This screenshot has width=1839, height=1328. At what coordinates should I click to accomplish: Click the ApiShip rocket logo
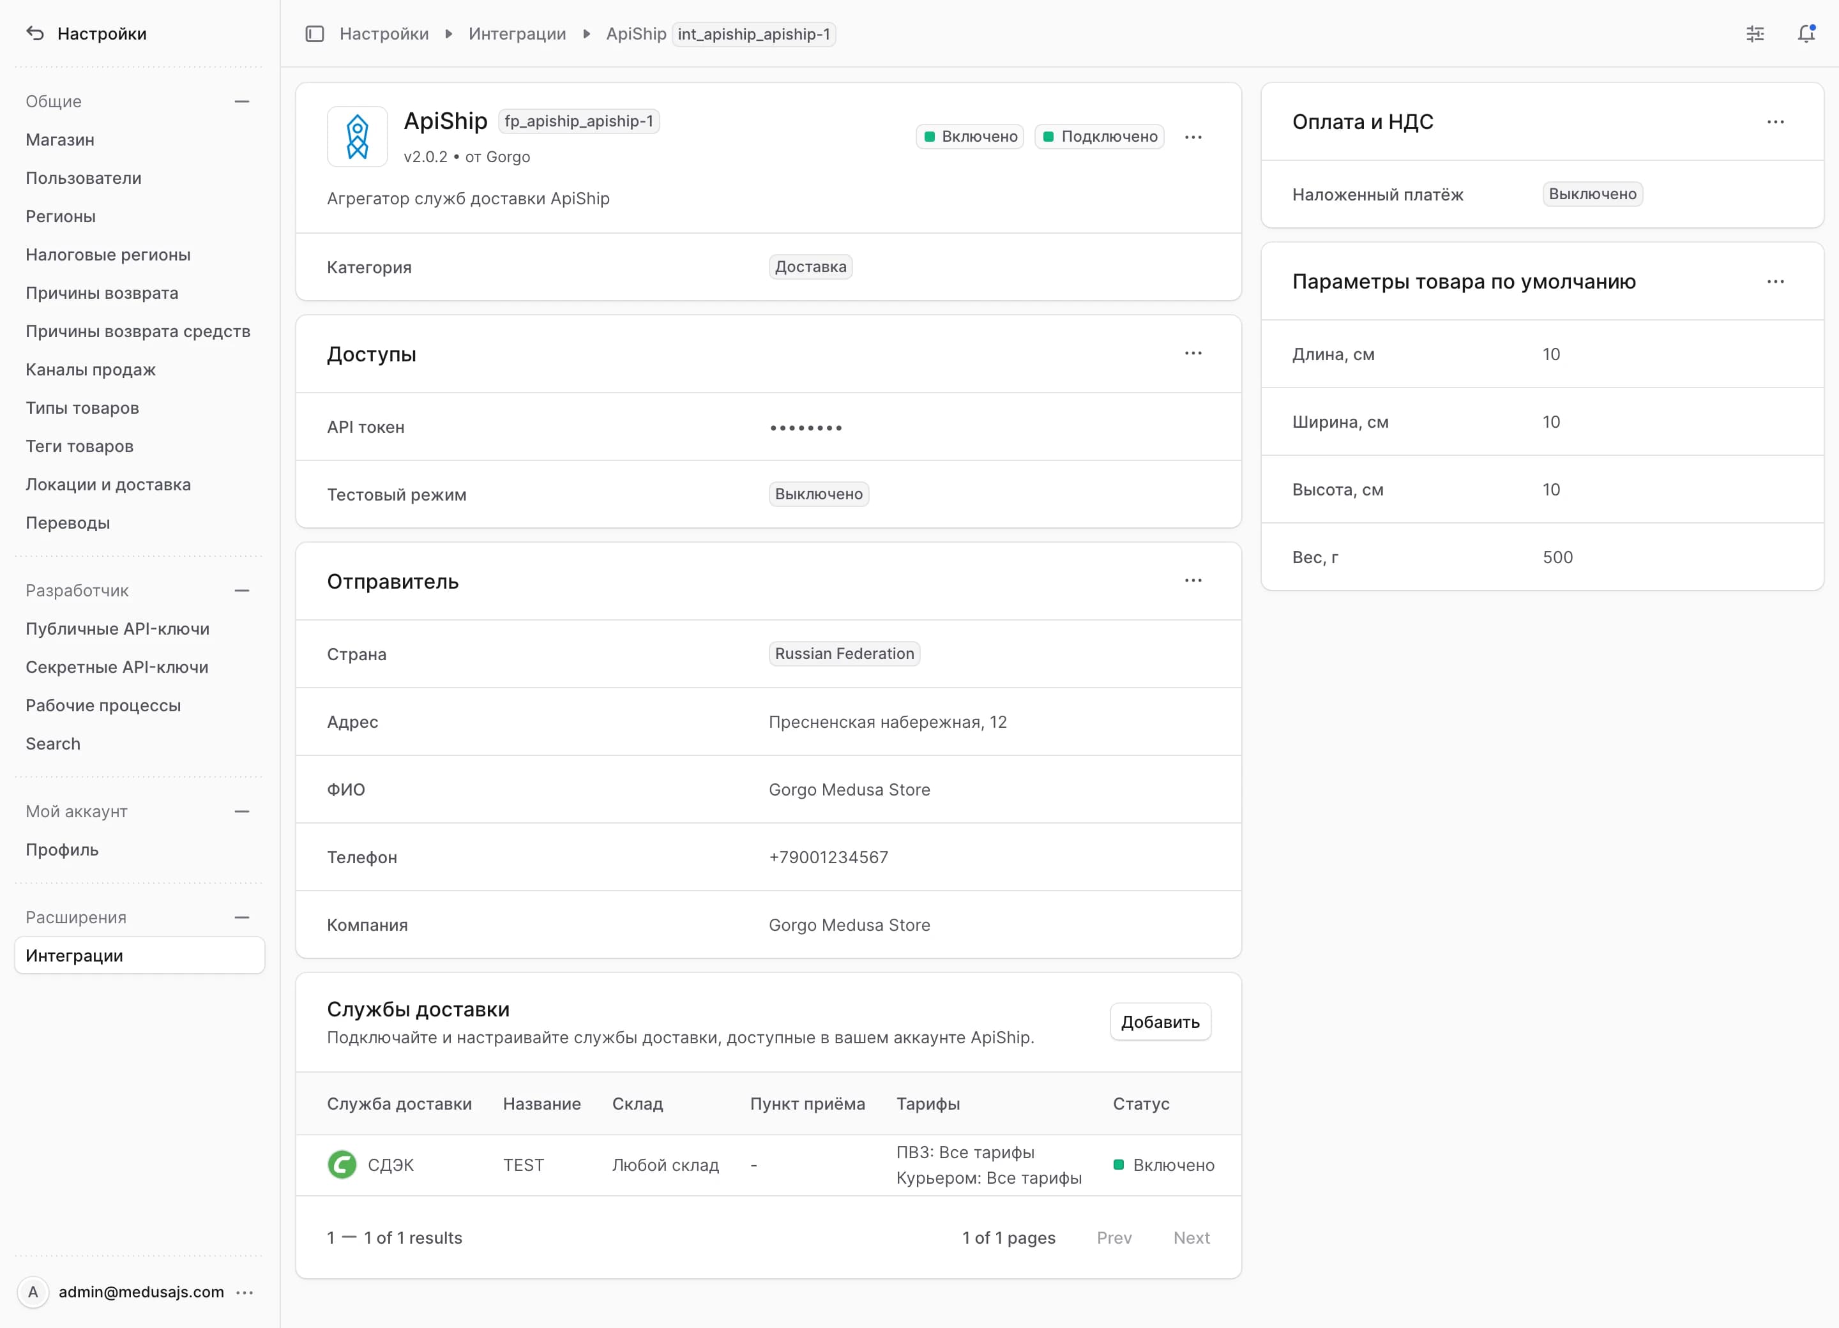[358, 137]
